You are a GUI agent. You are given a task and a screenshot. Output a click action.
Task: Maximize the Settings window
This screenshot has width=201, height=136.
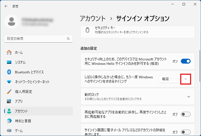[184, 4]
